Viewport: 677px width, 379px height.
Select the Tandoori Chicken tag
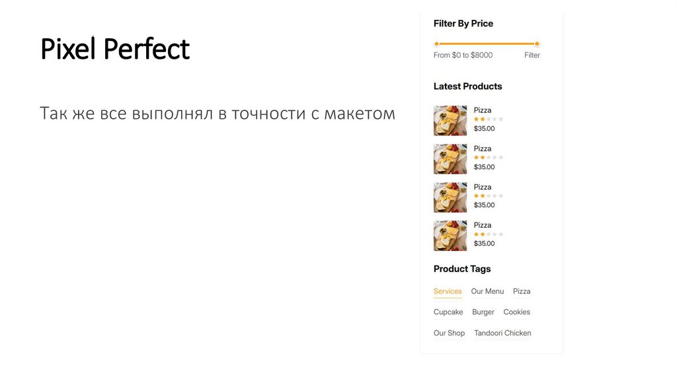click(502, 333)
